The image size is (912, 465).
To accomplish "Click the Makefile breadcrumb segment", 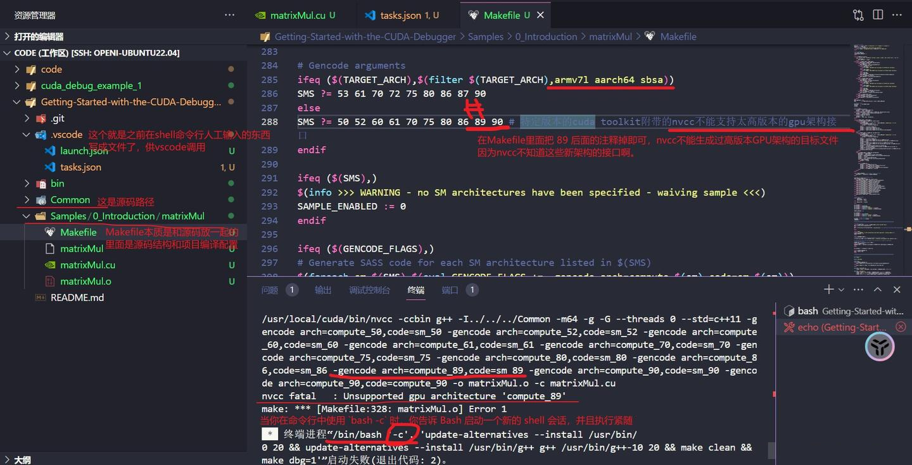I will point(678,37).
